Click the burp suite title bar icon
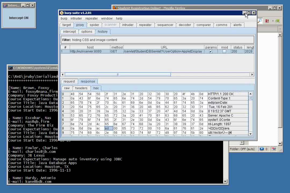The height and width of the screenshot is (193, 290). 62,13
